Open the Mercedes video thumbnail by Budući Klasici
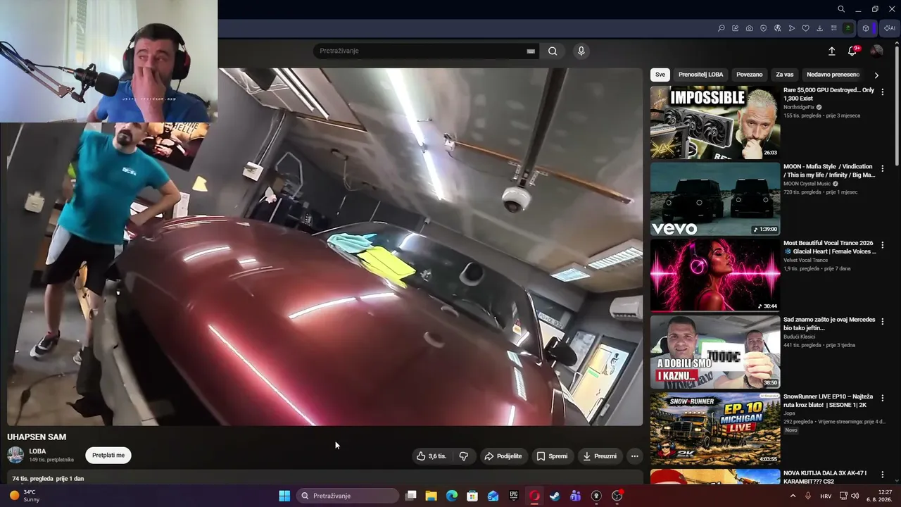Viewport: 901px width, 507px height. pyautogui.click(x=715, y=352)
